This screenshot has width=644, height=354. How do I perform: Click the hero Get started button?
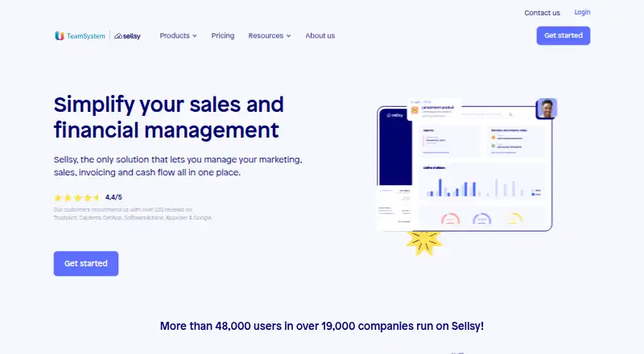(x=86, y=264)
